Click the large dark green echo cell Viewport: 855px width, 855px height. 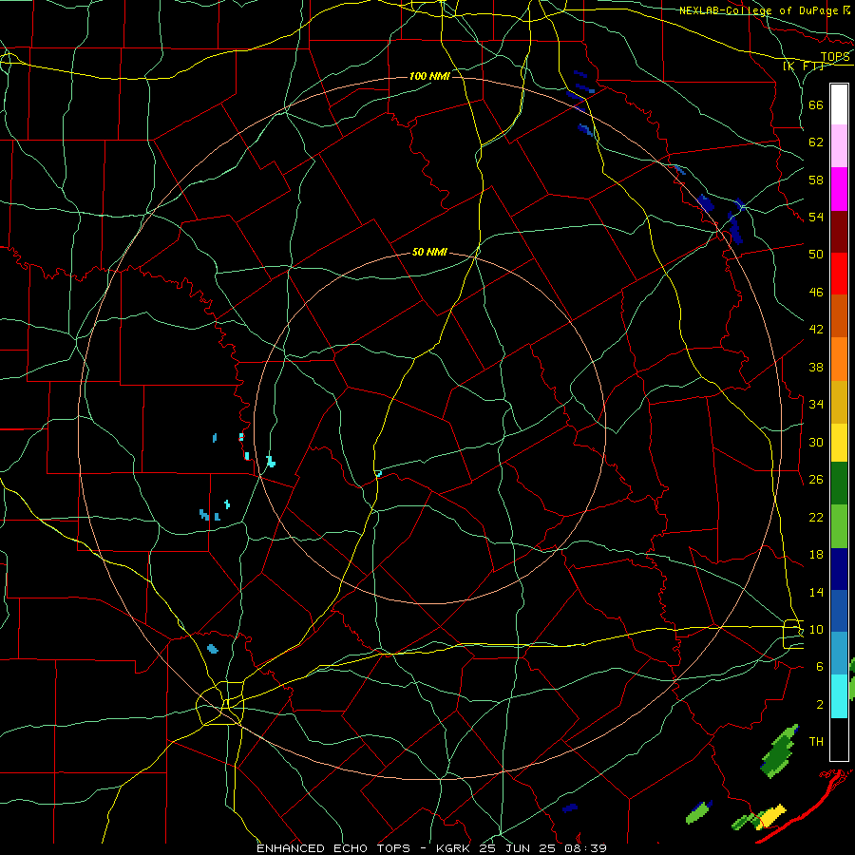pyautogui.click(x=779, y=753)
